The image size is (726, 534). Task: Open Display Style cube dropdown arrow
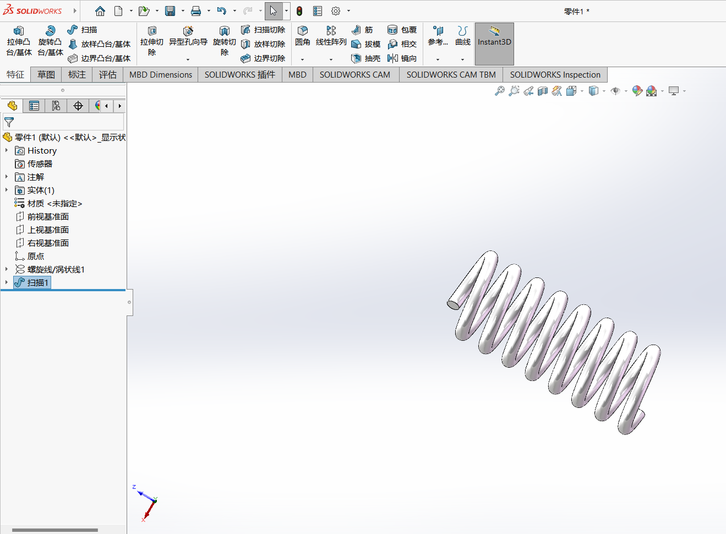(604, 91)
